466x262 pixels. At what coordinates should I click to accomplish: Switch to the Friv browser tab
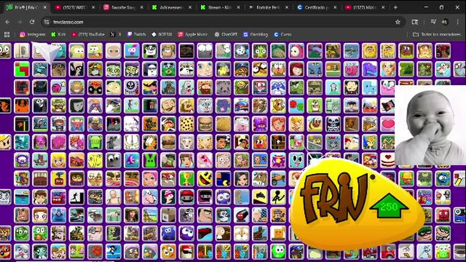pyautogui.click(x=25, y=7)
